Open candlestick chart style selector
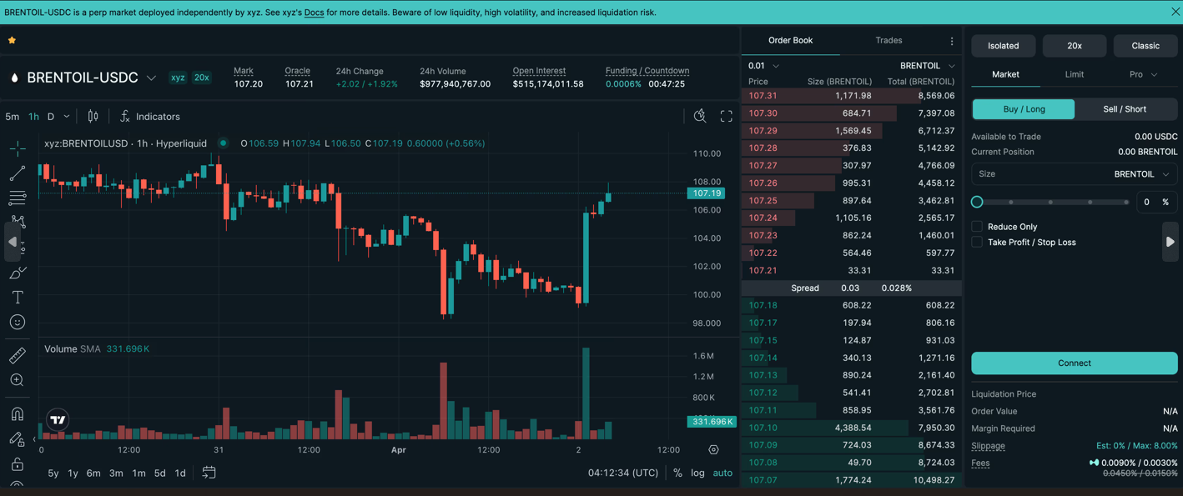 click(x=93, y=117)
